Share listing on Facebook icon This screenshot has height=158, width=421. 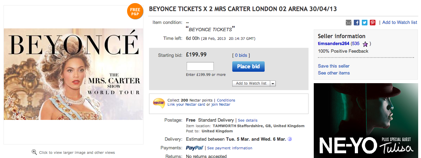click(357, 23)
